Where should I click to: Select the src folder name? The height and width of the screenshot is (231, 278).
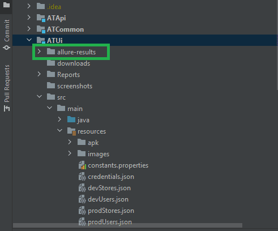click(61, 97)
